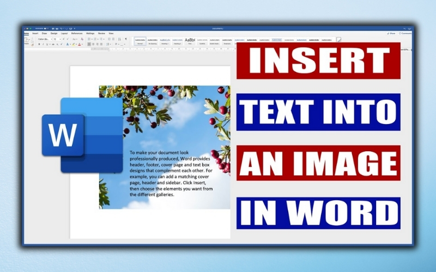436x272 pixels.
Task: Toggle the Show/Hide paragraph marks pilcrow
Action: (126, 39)
